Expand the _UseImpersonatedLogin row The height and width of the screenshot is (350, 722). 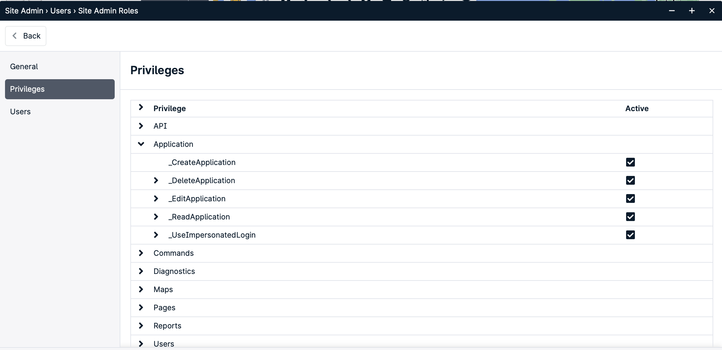(x=156, y=235)
